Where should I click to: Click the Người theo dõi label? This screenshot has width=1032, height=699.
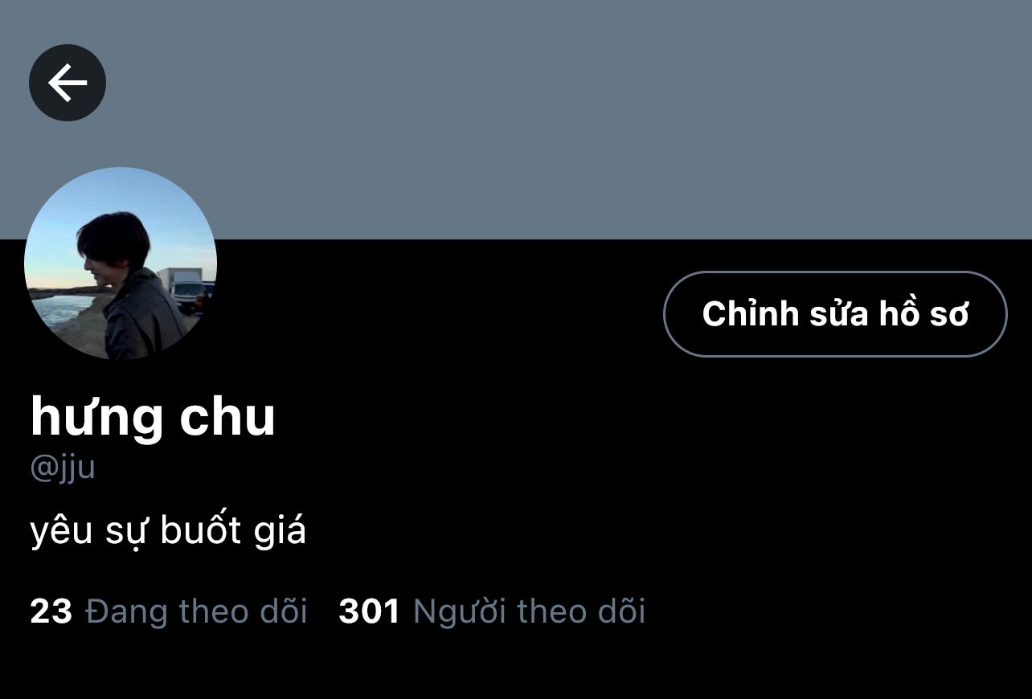point(529,611)
